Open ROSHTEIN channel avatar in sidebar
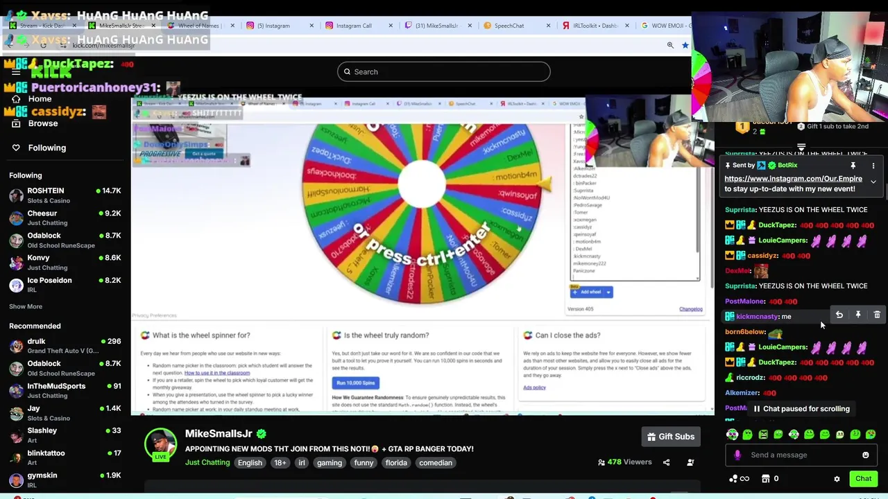 16,195
